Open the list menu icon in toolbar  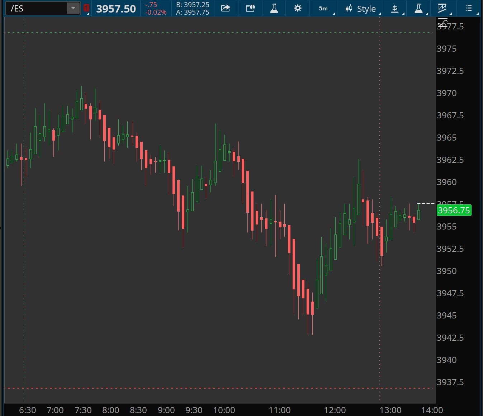click(469, 8)
